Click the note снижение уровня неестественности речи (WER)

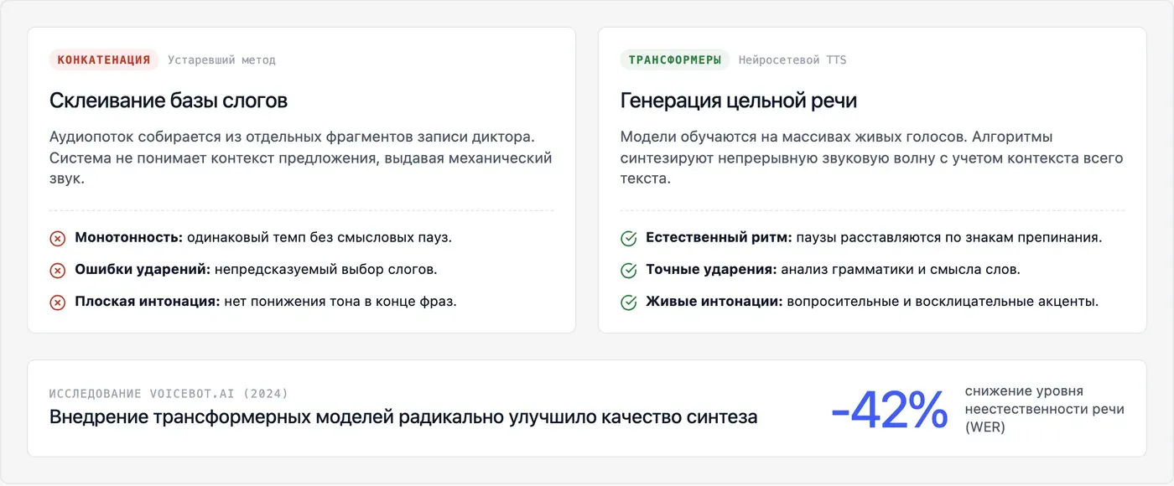click(1044, 409)
